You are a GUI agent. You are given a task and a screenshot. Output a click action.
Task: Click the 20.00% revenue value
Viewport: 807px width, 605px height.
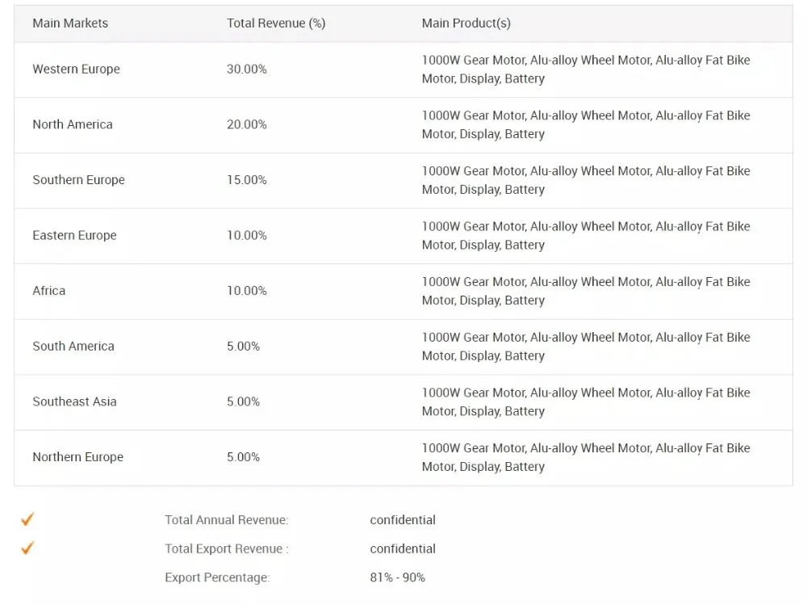[x=247, y=124]
